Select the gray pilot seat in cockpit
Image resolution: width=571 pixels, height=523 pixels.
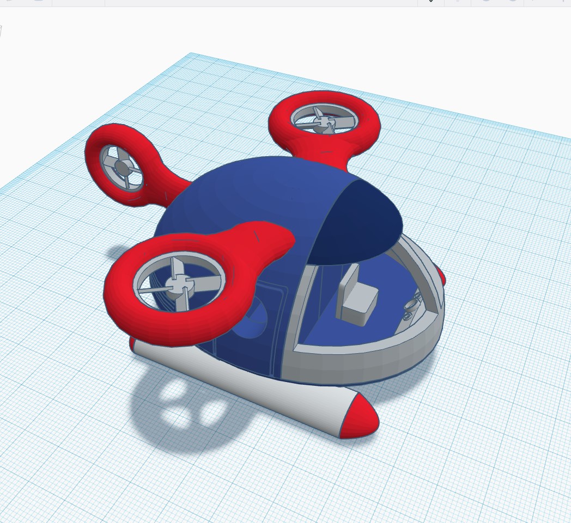coord(357,296)
